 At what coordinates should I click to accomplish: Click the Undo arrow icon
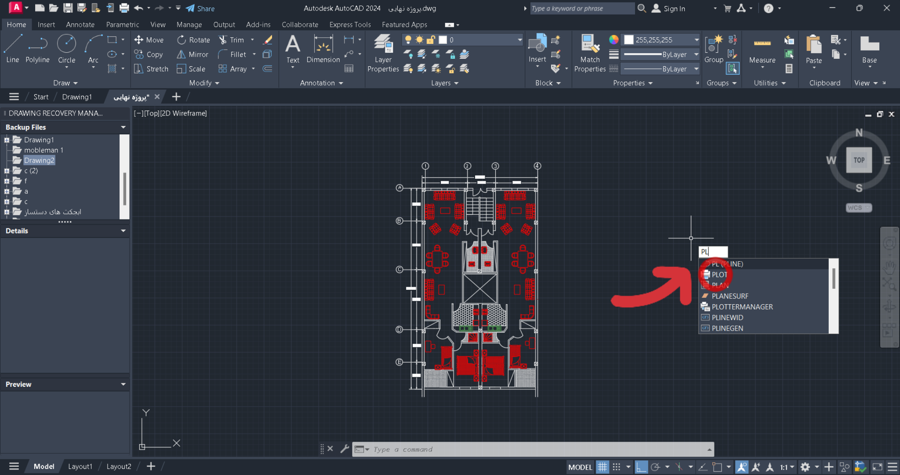click(138, 8)
